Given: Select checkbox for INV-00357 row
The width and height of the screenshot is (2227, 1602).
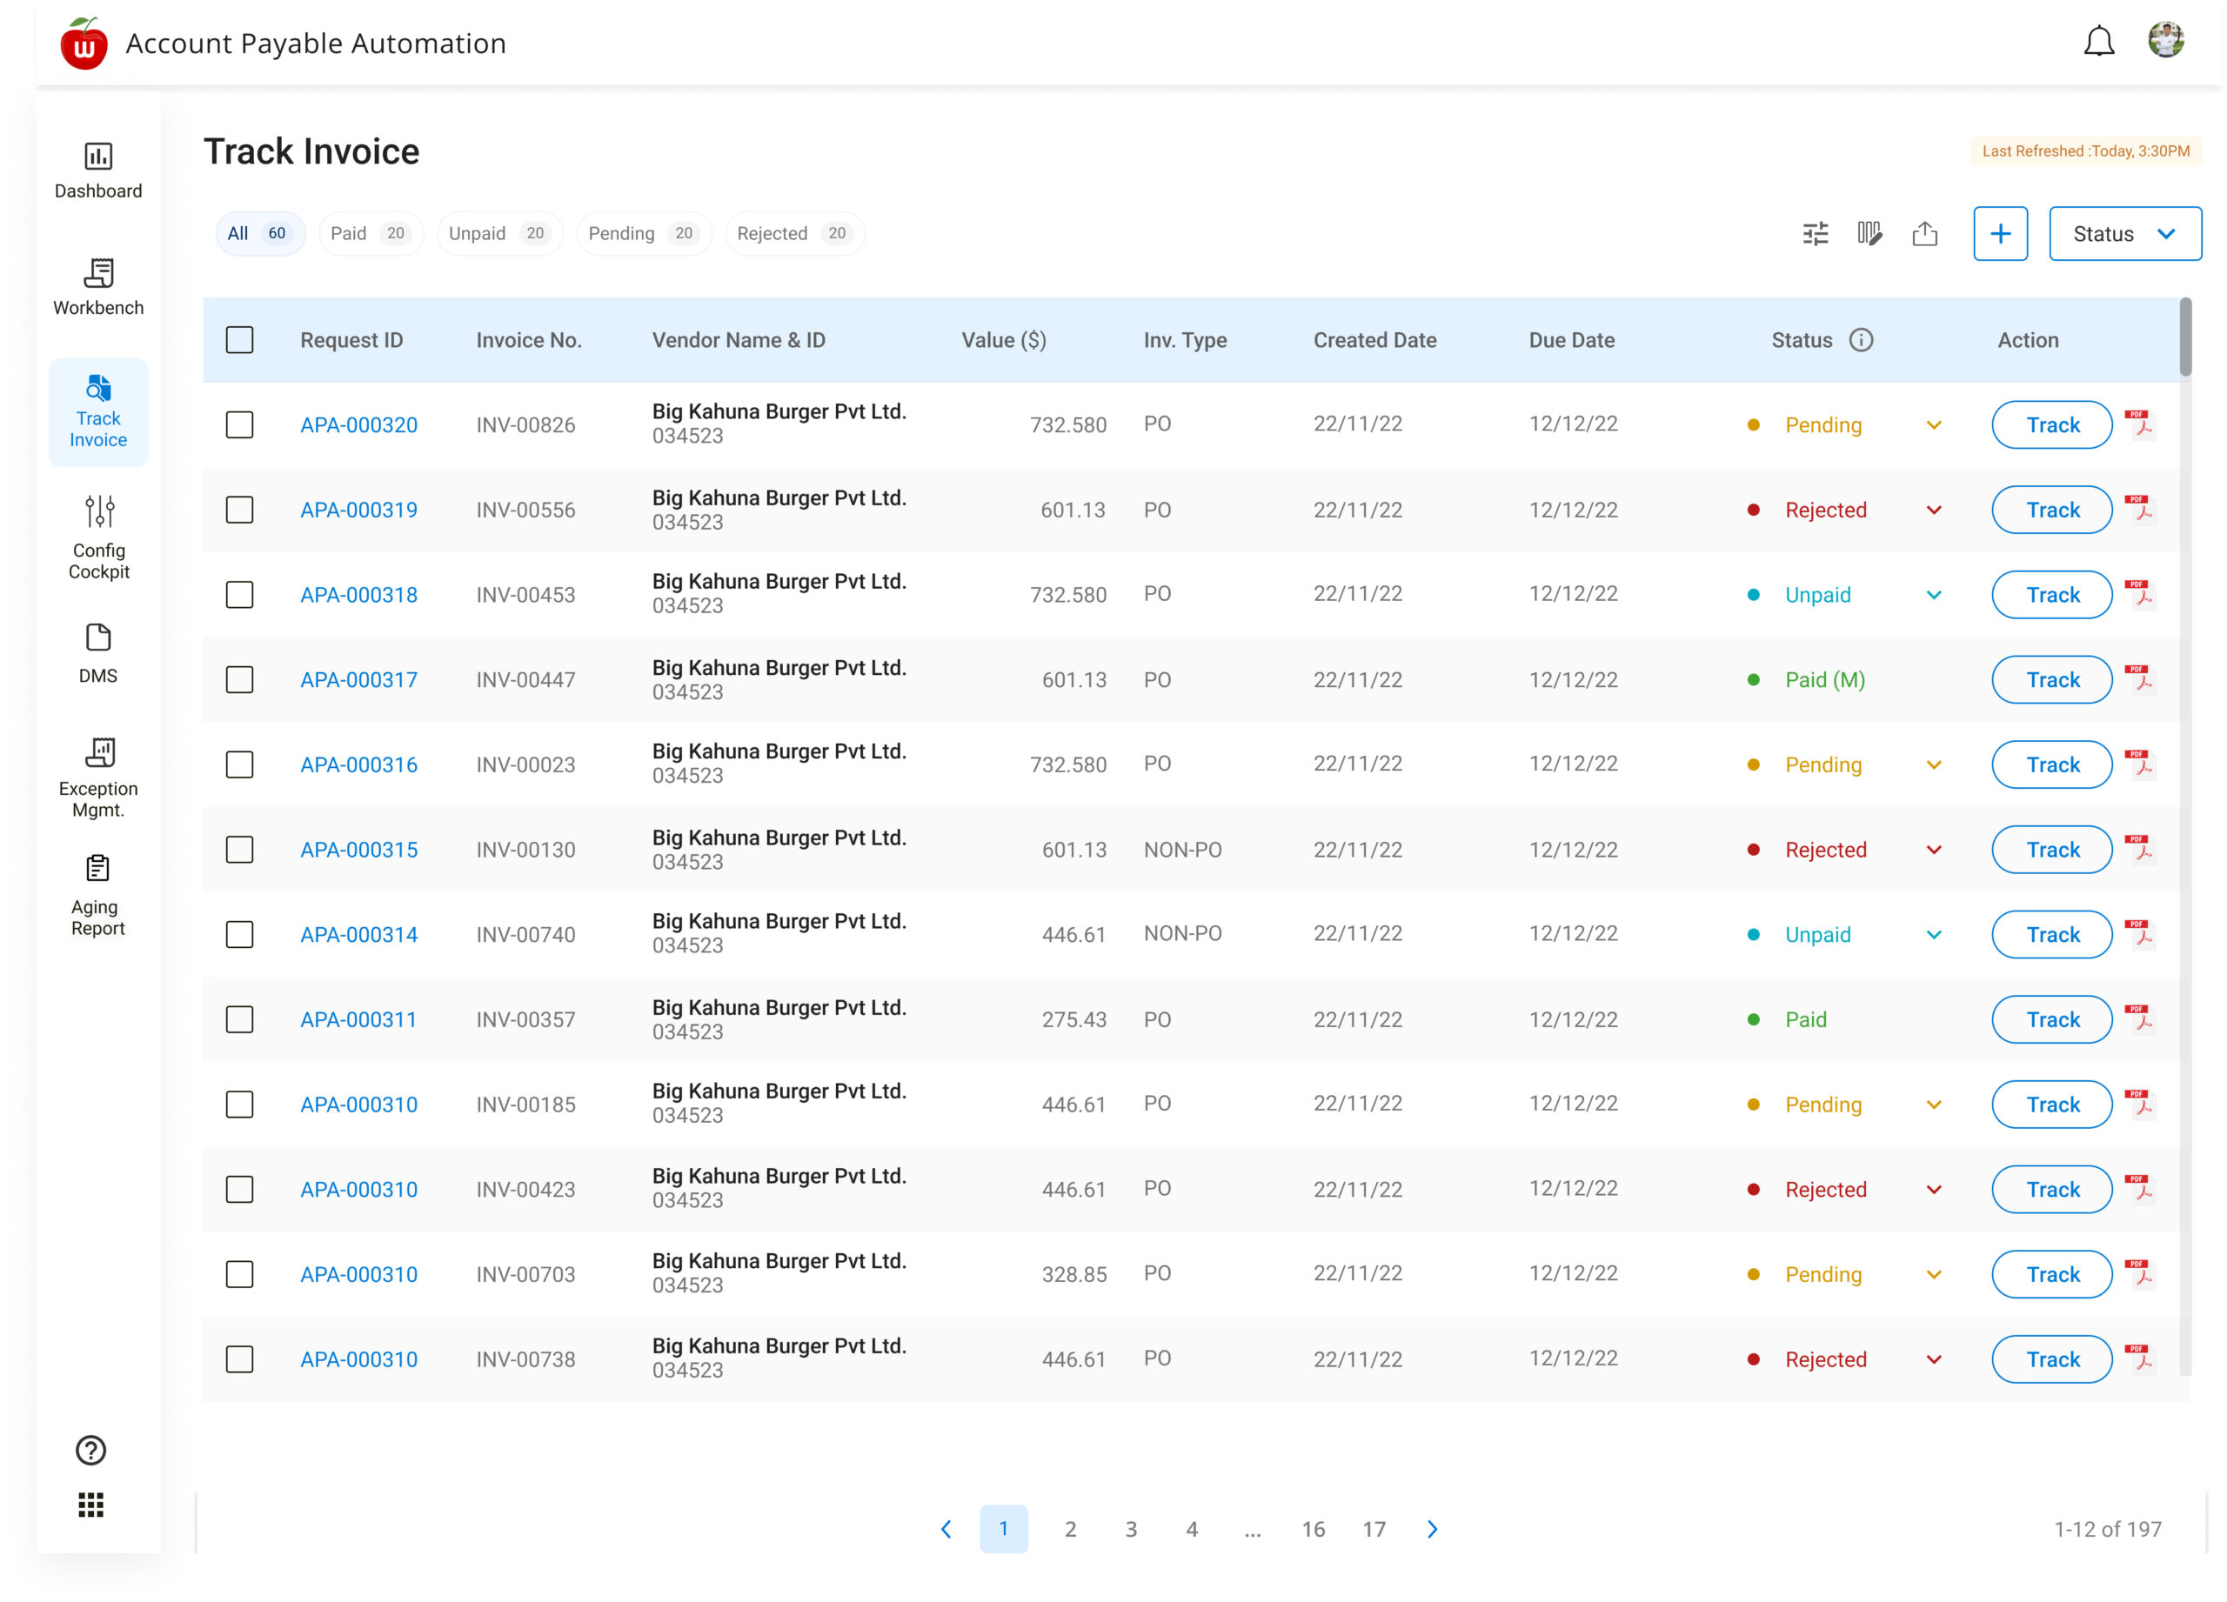Looking at the screenshot, I should (x=239, y=1019).
